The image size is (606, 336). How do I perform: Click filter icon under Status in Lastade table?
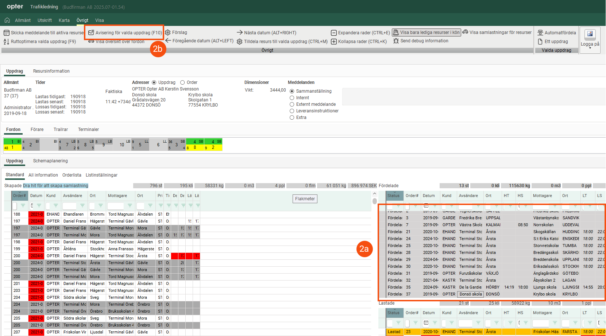[x=398, y=323]
